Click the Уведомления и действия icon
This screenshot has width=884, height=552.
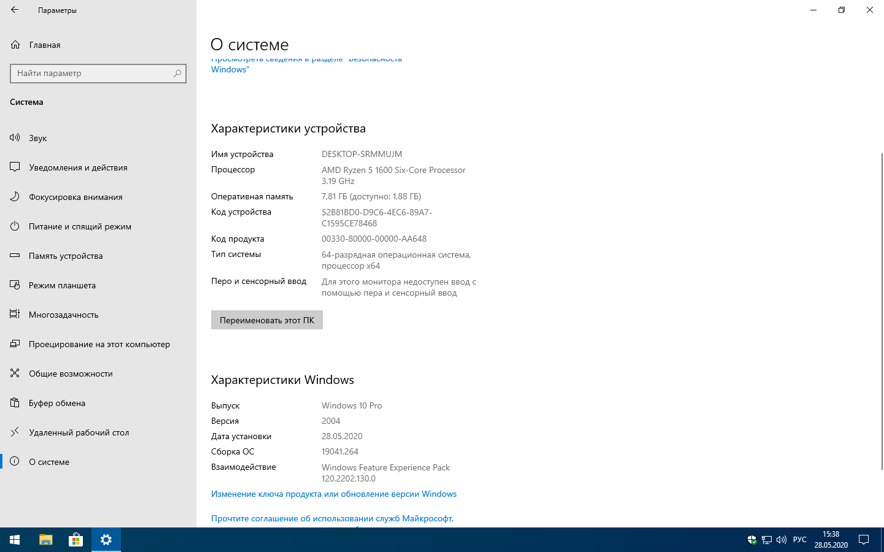(x=15, y=167)
